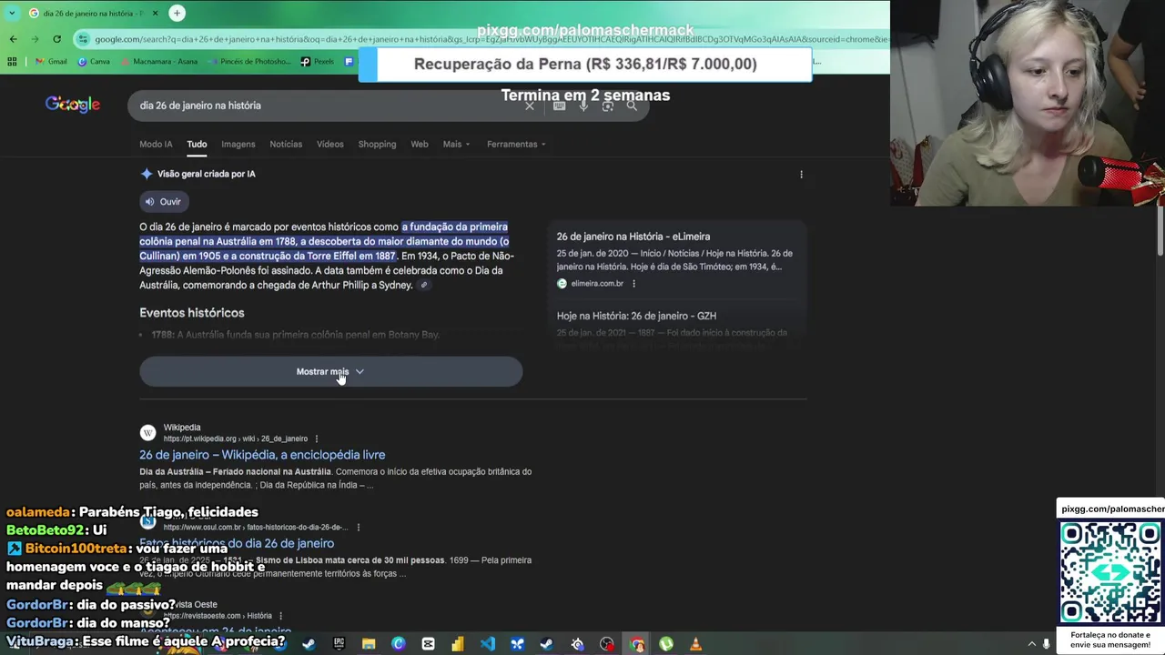
Task: Close the 'dia 26 de janeiro' browser tab
Action: (x=156, y=13)
